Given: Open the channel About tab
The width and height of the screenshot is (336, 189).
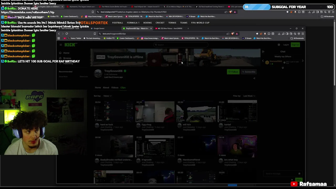Looking at the screenshot, I should 106,88.
